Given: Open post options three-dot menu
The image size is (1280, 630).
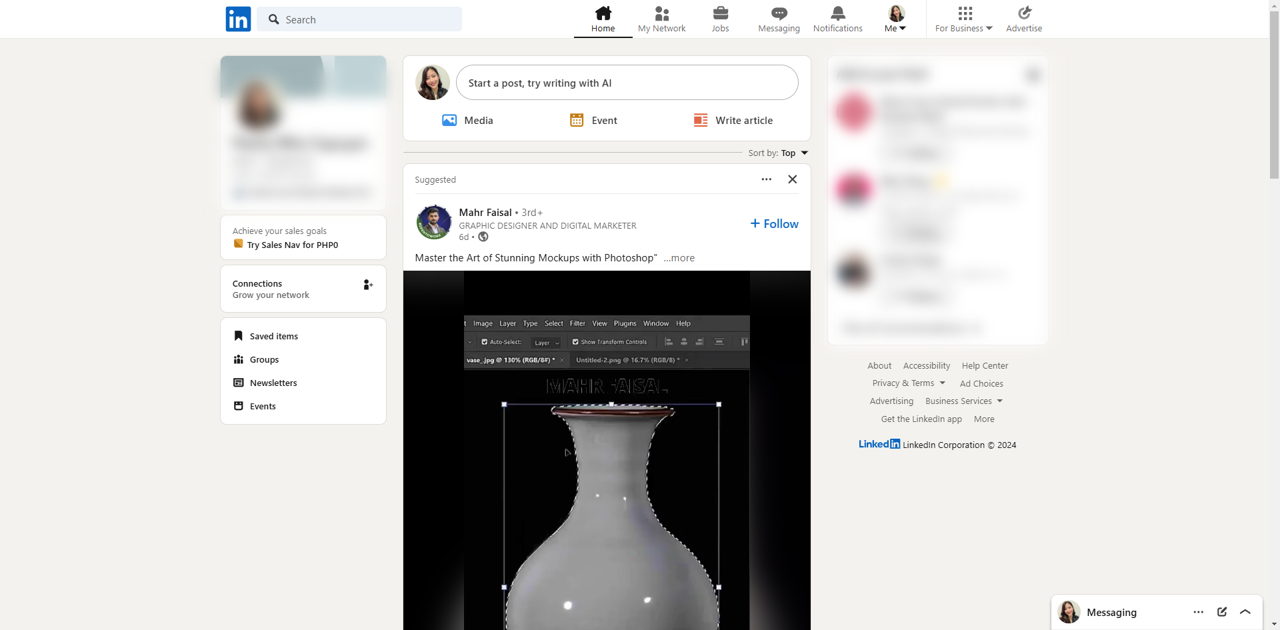Looking at the screenshot, I should 767,179.
